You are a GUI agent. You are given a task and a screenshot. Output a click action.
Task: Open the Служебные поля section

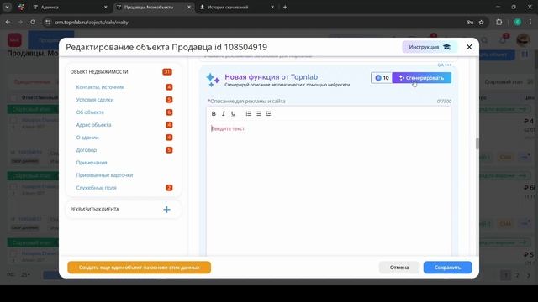tap(96, 188)
